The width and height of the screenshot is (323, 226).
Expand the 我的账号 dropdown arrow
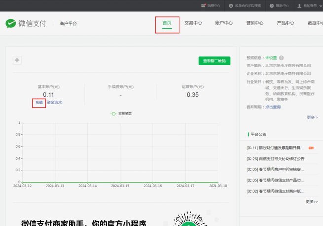(321, 6)
